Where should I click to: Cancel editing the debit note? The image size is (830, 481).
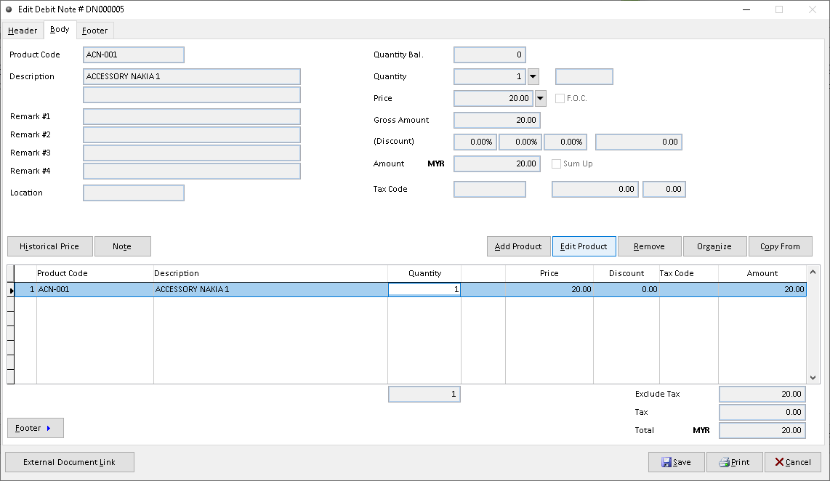coord(793,462)
